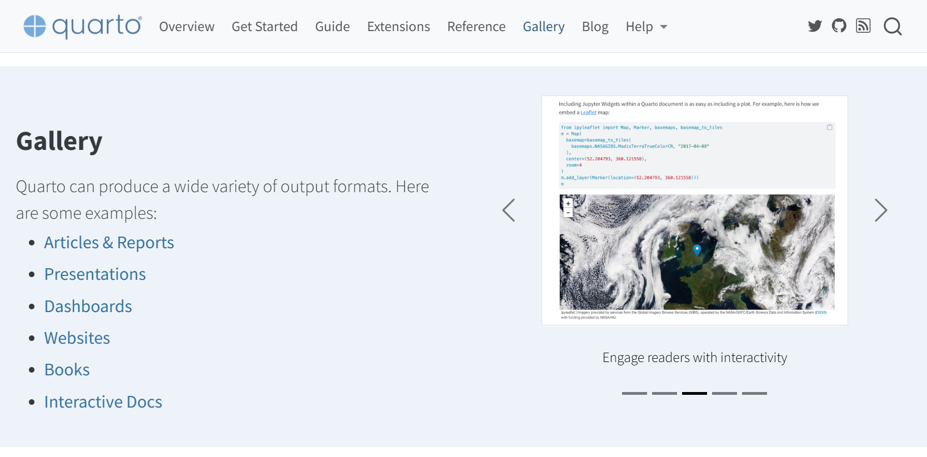The height and width of the screenshot is (457, 927).
Task: Open the search magnifier icon
Action: tap(893, 27)
